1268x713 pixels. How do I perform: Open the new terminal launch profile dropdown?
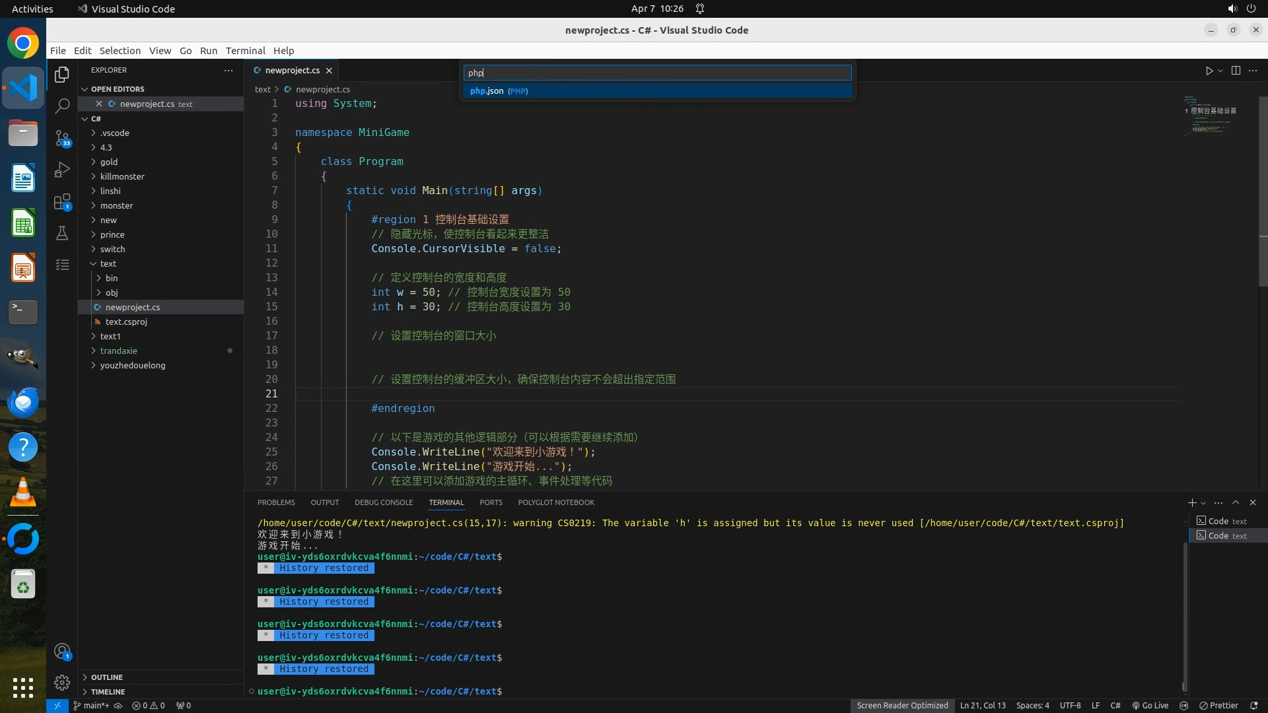coord(1203,503)
